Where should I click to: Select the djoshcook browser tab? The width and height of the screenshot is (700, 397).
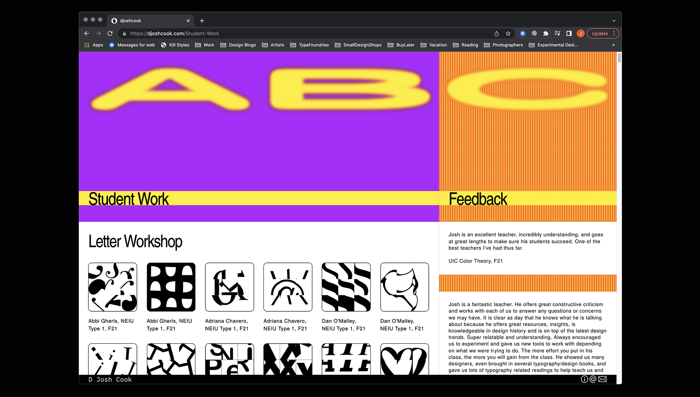click(x=151, y=21)
